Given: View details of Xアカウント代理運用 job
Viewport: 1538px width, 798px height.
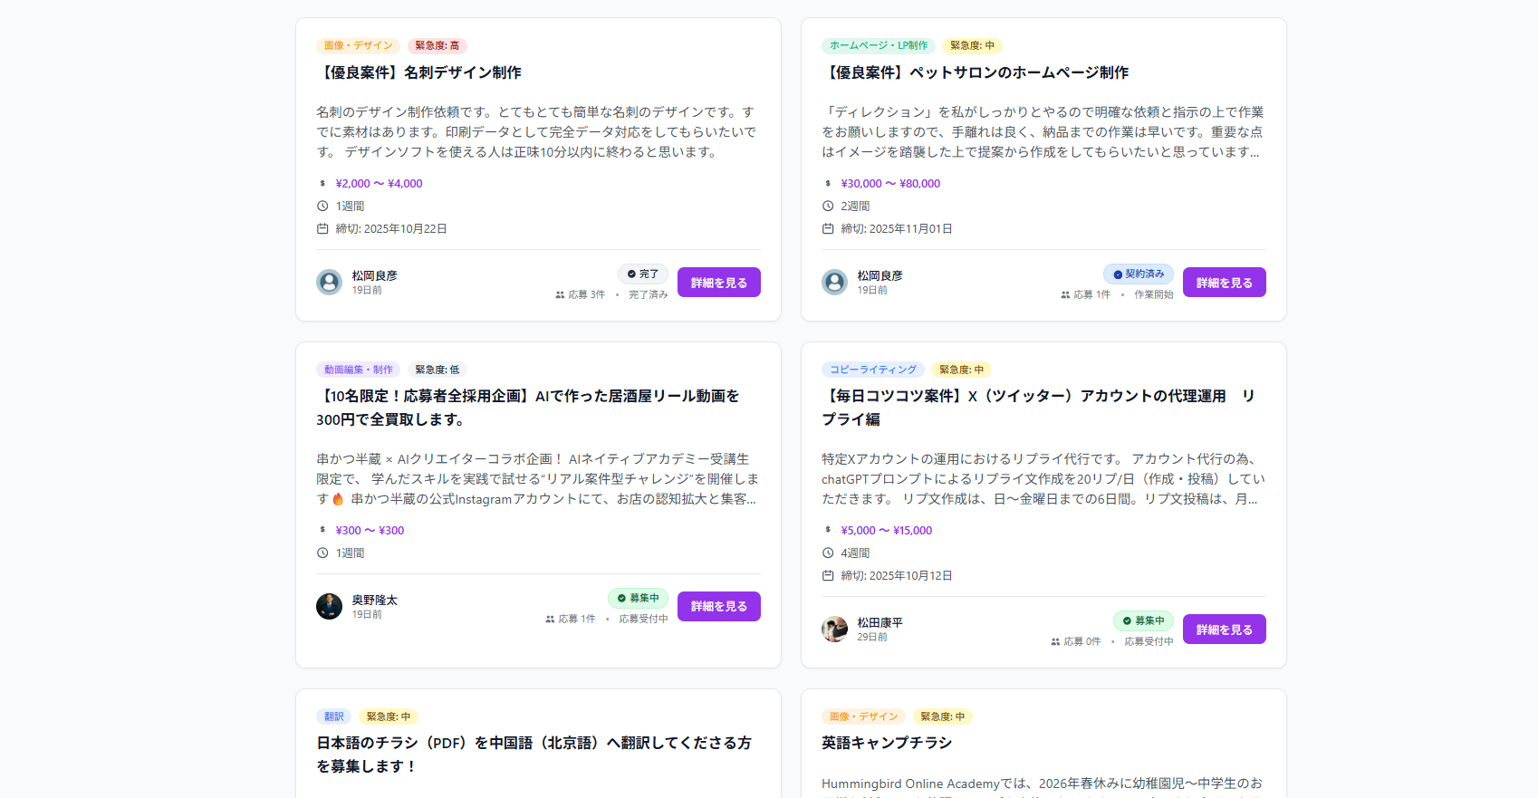Looking at the screenshot, I should 1224,630.
